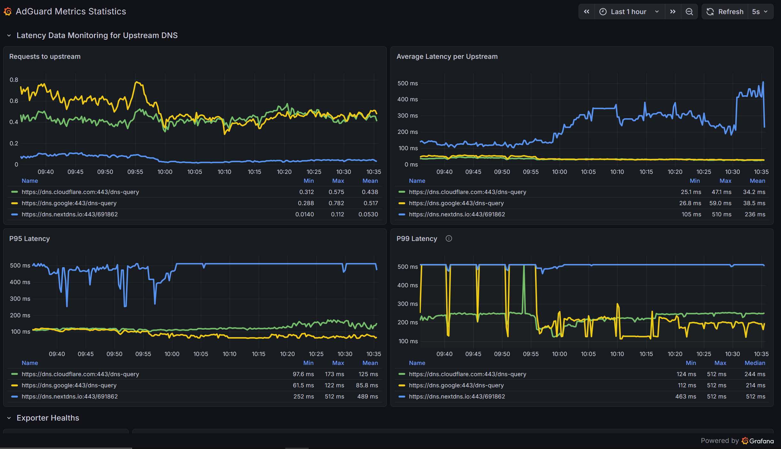Click the Grafana logo beside dashboard title

pyautogui.click(x=8, y=12)
